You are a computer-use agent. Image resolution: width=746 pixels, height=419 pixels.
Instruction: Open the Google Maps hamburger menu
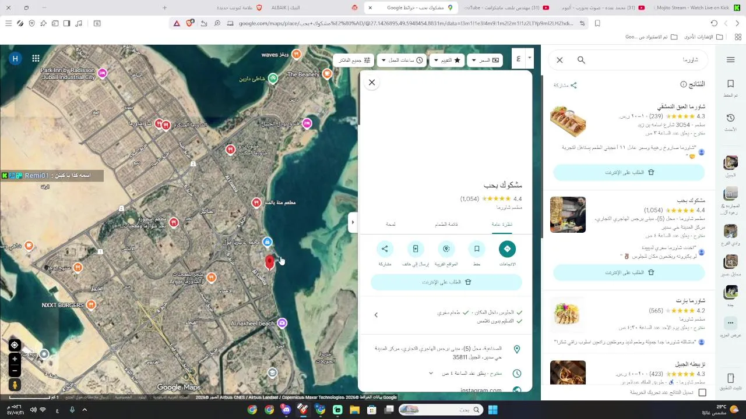[x=731, y=60]
